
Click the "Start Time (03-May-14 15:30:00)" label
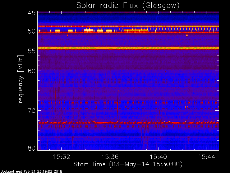(128, 164)
